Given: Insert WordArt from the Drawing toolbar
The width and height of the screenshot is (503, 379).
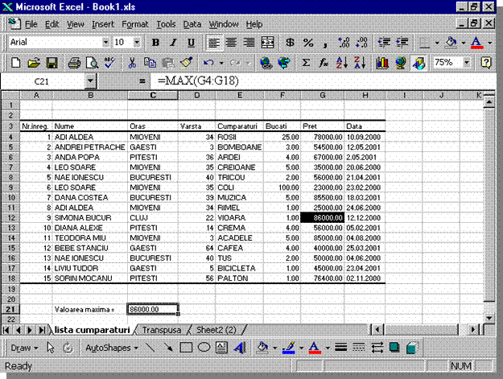Looking at the screenshot, I should point(240,348).
